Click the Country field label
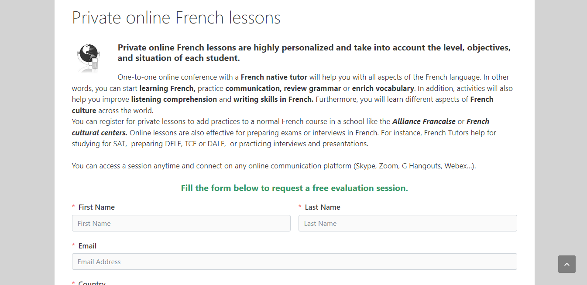The height and width of the screenshot is (285, 587). [92, 283]
